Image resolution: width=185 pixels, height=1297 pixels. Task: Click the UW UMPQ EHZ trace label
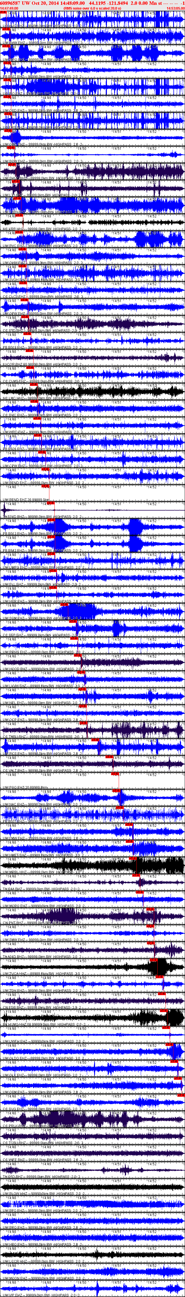[43, 568]
